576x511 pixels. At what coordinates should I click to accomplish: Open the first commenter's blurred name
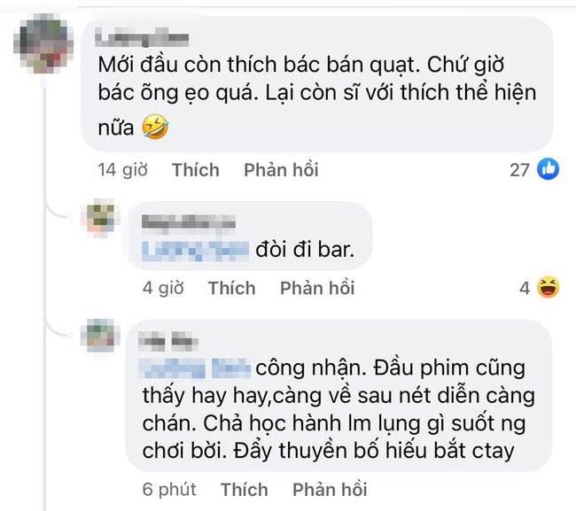142,39
